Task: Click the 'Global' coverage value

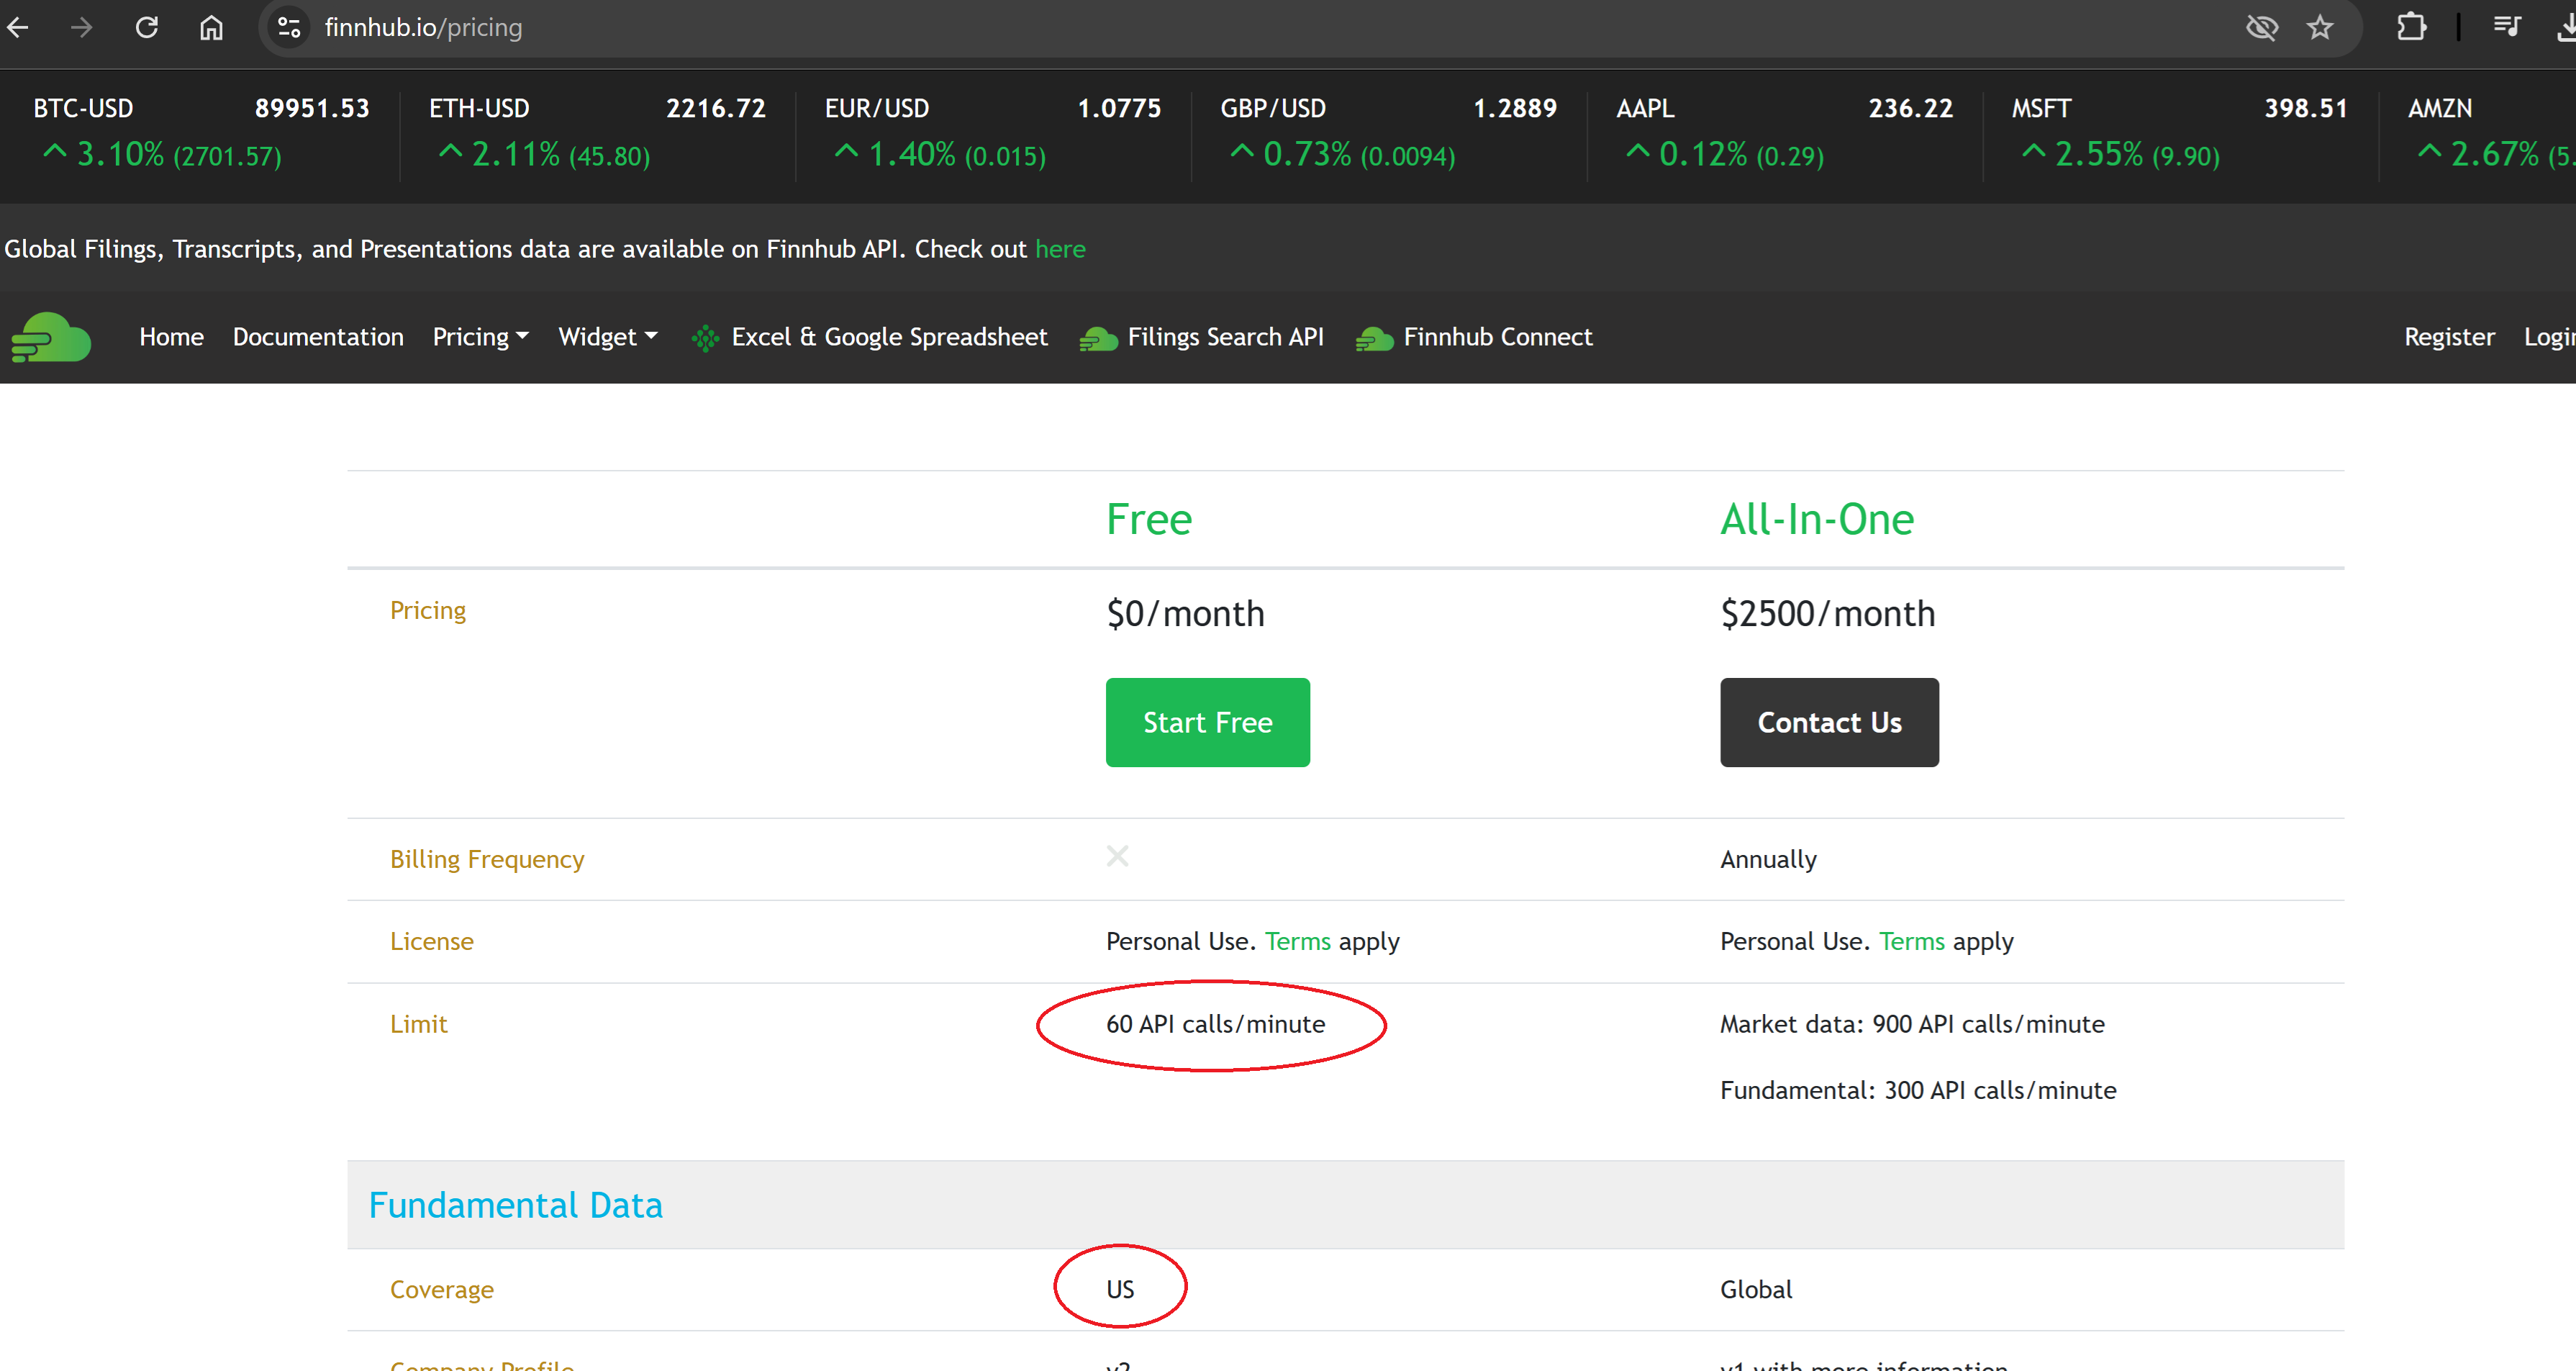Action: click(1756, 1289)
